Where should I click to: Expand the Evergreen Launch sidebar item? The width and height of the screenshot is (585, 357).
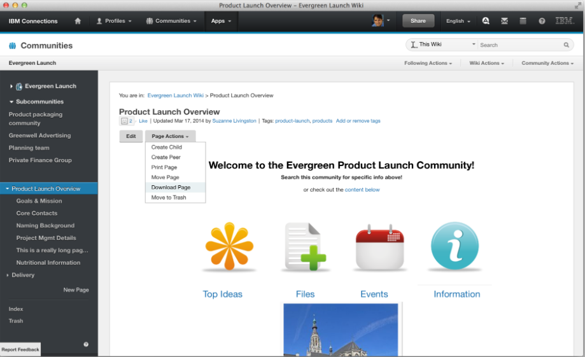[x=11, y=86]
